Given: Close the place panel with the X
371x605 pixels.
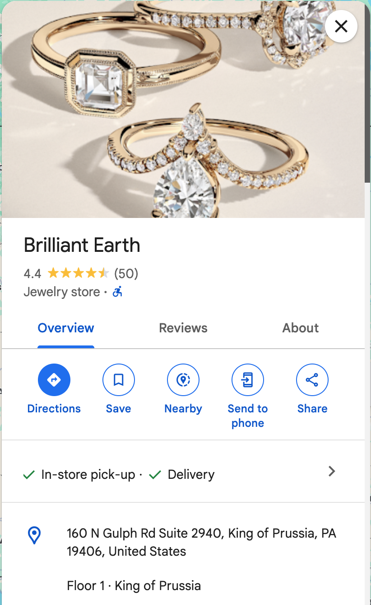Looking at the screenshot, I should click(341, 26).
